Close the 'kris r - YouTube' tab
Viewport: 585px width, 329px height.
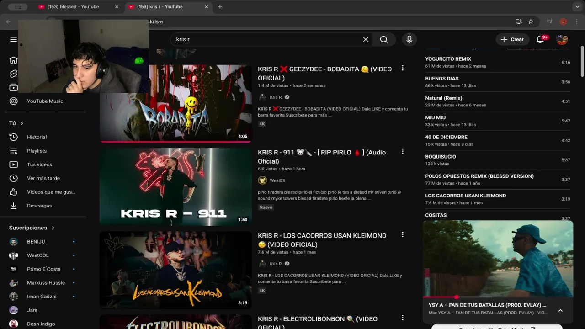[206, 7]
